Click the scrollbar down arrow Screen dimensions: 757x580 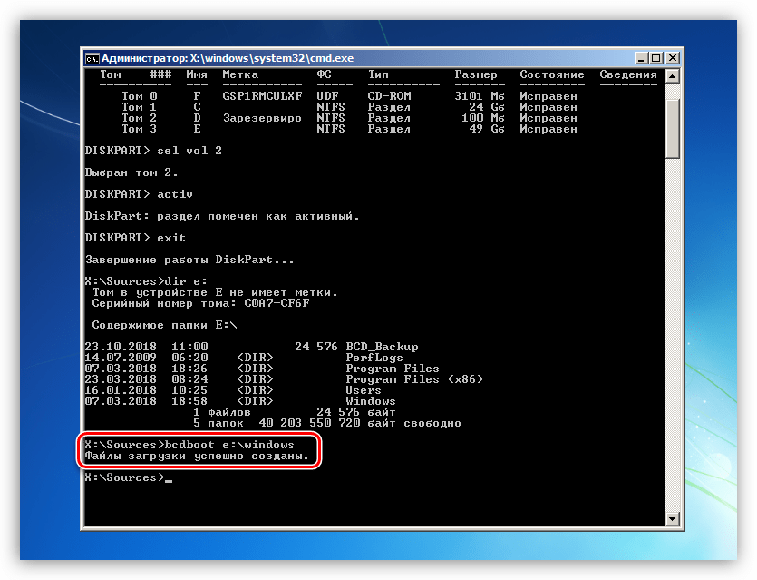tap(673, 519)
